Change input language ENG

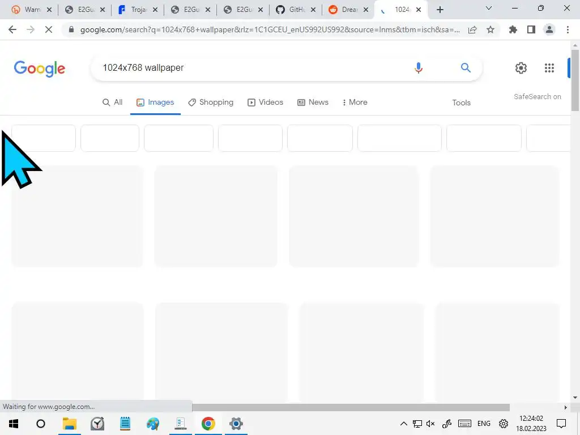[x=484, y=424]
